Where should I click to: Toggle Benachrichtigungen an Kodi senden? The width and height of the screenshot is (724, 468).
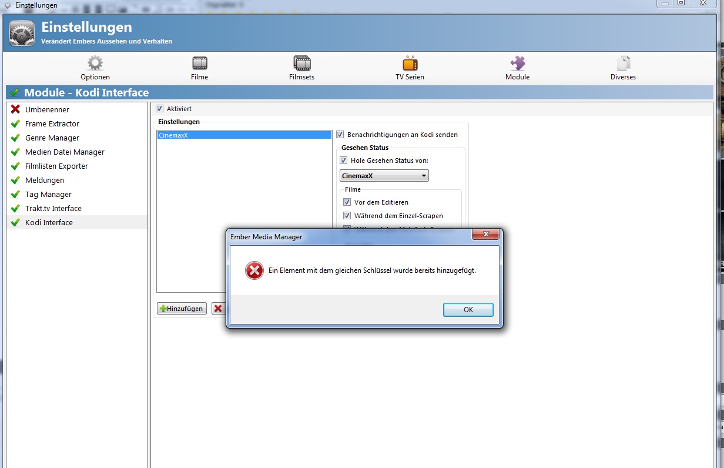point(340,135)
